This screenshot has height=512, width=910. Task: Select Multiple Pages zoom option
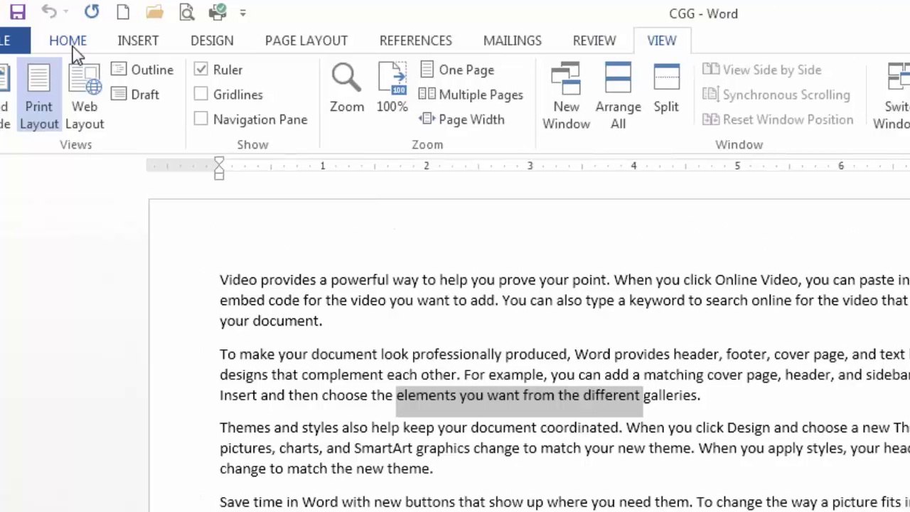point(471,95)
